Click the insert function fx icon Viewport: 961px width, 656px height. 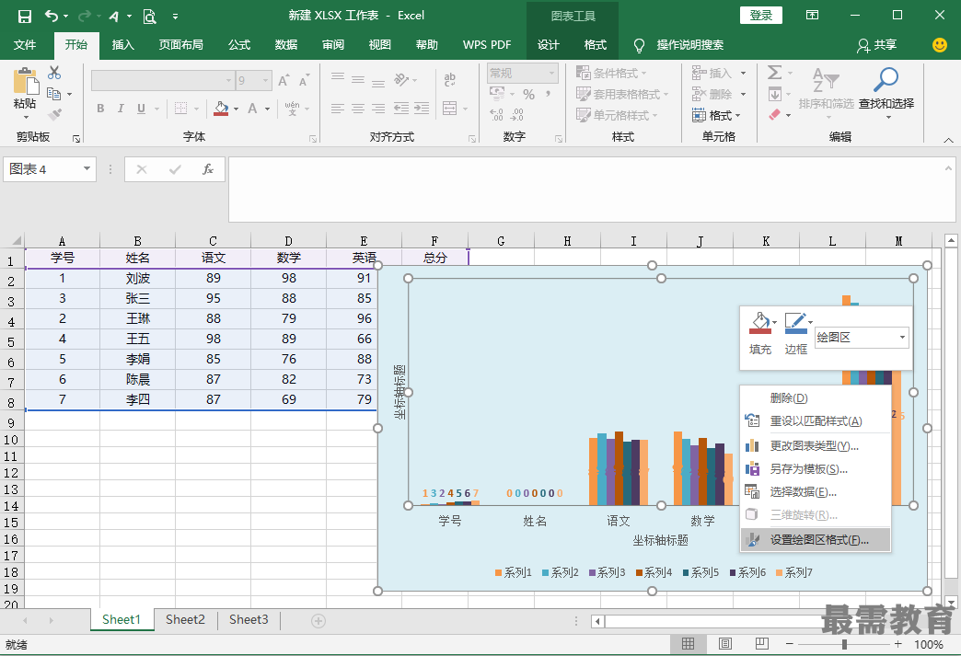pyautogui.click(x=208, y=169)
